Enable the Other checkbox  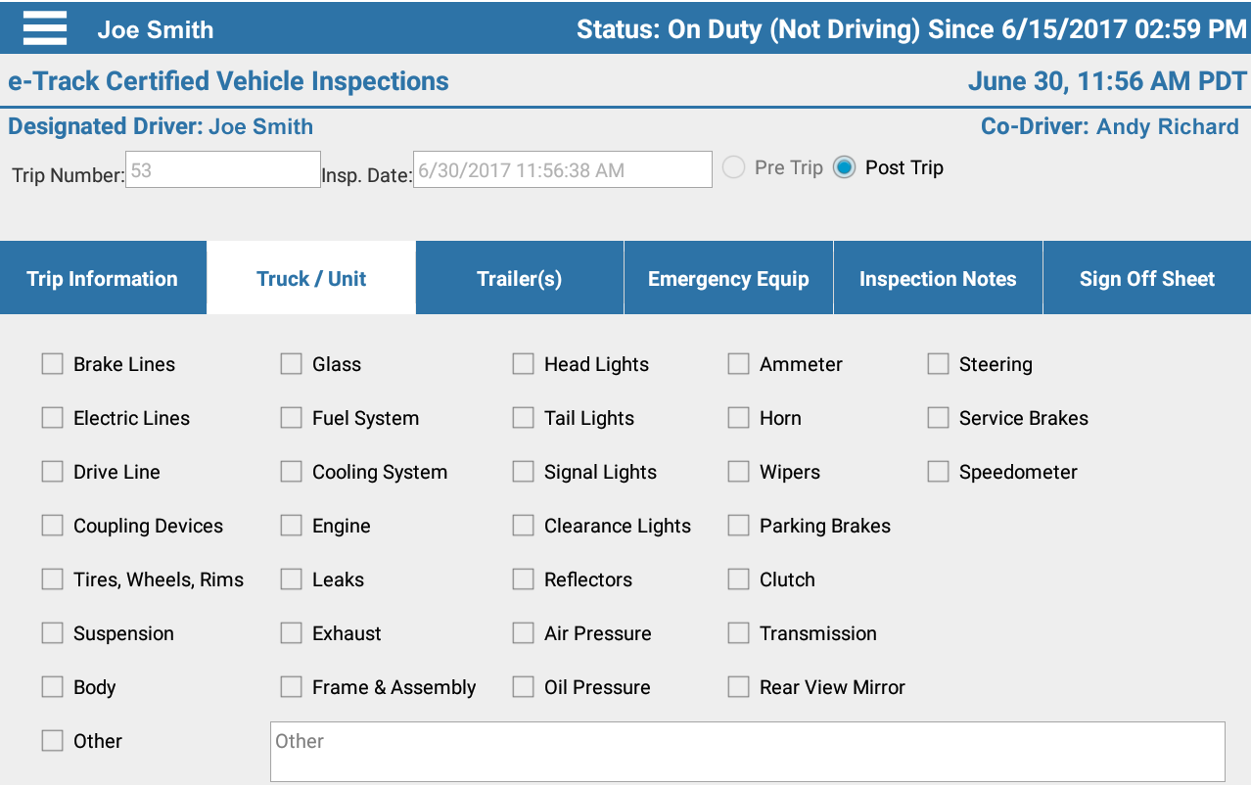52,741
